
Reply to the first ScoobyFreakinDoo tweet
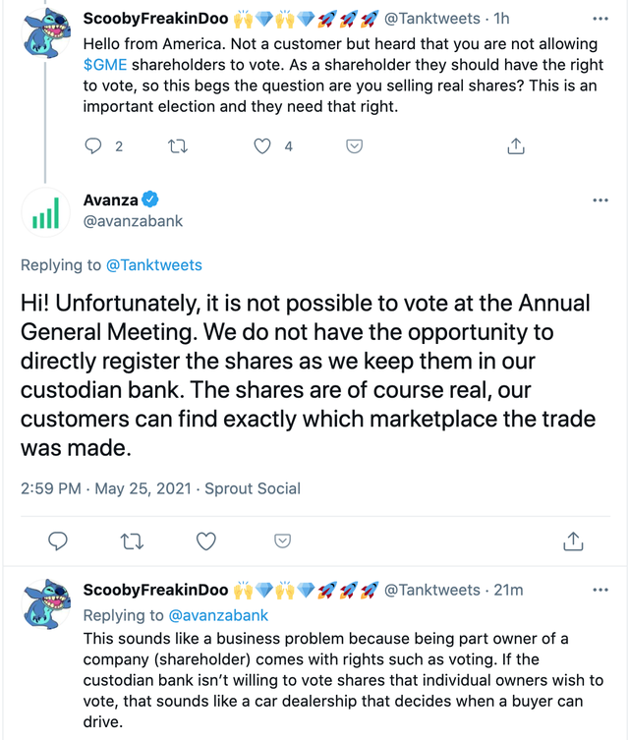click(x=93, y=145)
